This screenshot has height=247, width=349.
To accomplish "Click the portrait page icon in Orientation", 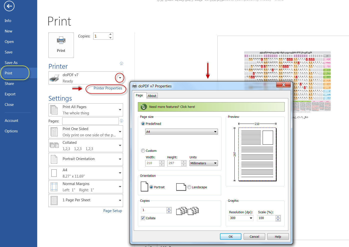I will click(144, 187).
